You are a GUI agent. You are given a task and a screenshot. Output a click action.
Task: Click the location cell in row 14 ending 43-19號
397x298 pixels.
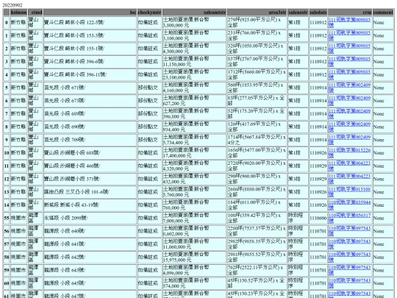click(x=90, y=205)
